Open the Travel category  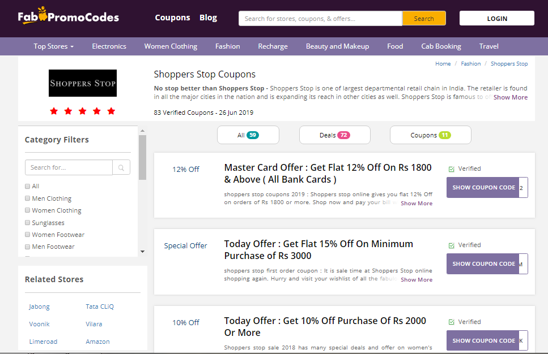[x=488, y=46]
